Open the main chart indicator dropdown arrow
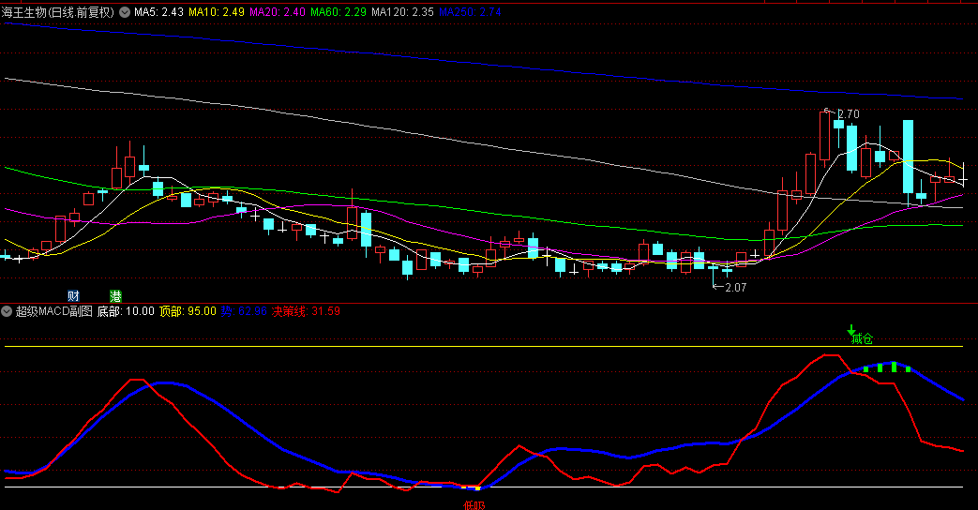 125,12
